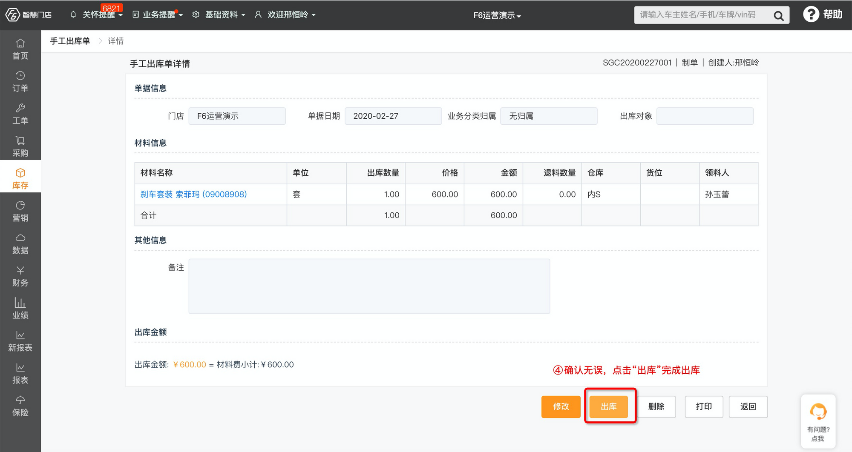The height and width of the screenshot is (452, 852).
Task: Click the 关怀提醒 bell icon
Action: point(73,14)
